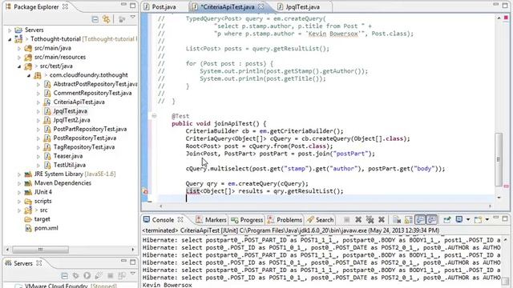This screenshot has width=513, height=288.
Task: Close the CriteriaApiTest.java editor tab
Action: click(261, 6)
